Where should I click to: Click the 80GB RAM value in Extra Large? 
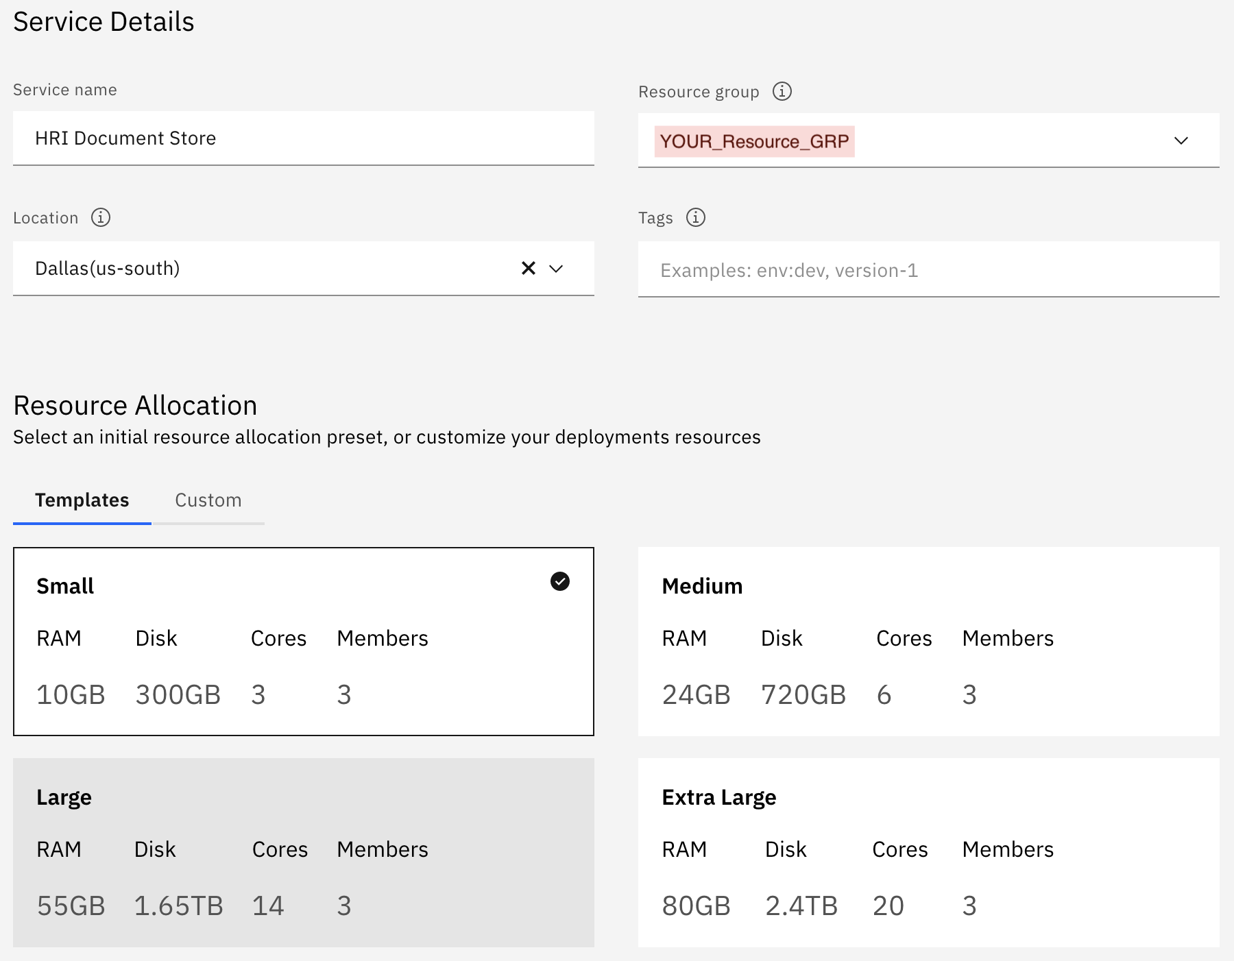tap(697, 906)
